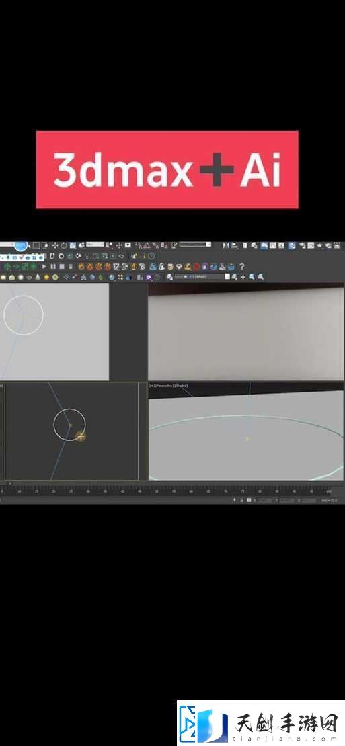Click the red circle icon in third toolbar row

(x=196, y=266)
